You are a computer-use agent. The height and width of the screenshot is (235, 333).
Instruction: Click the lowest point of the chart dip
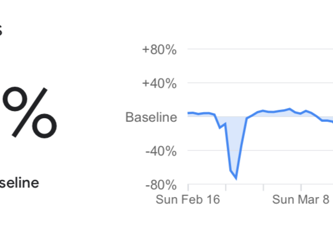(236, 179)
